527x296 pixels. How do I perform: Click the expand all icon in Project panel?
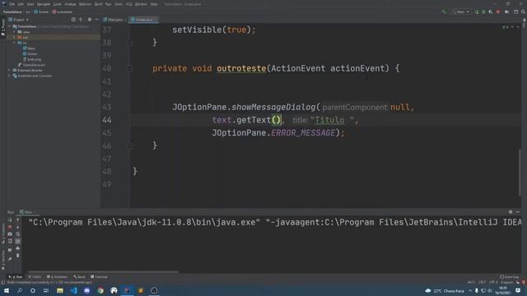pos(81,20)
